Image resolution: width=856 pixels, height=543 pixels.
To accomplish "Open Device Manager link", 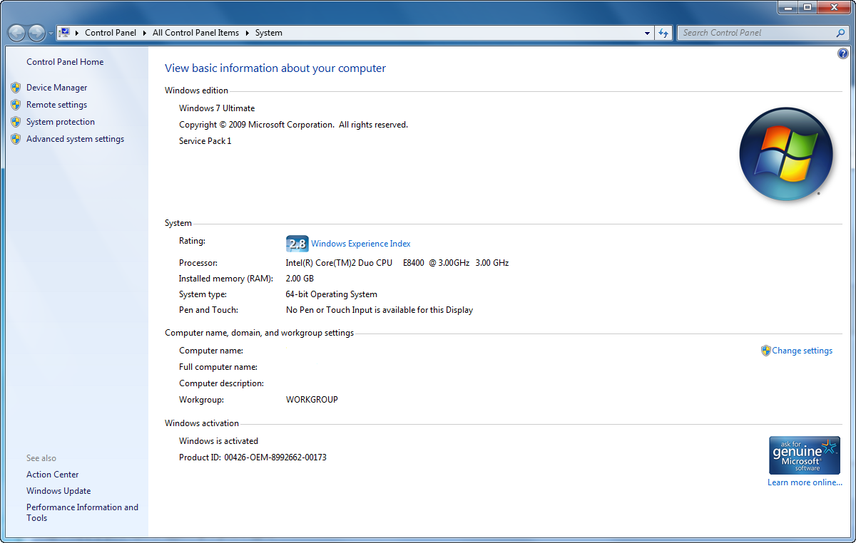I will [x=57, y=88].
